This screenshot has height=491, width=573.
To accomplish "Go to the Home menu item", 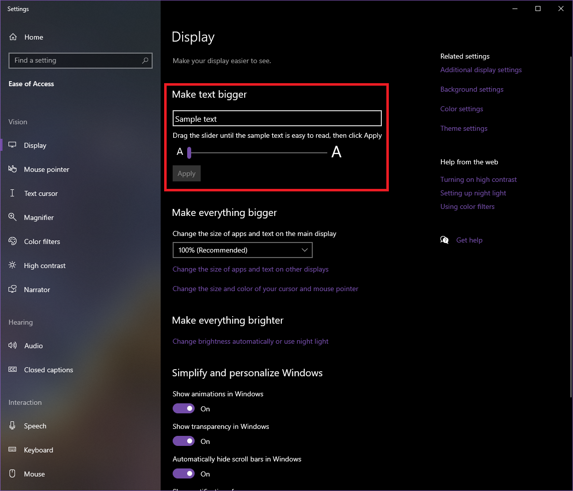I will pos(34,37).
